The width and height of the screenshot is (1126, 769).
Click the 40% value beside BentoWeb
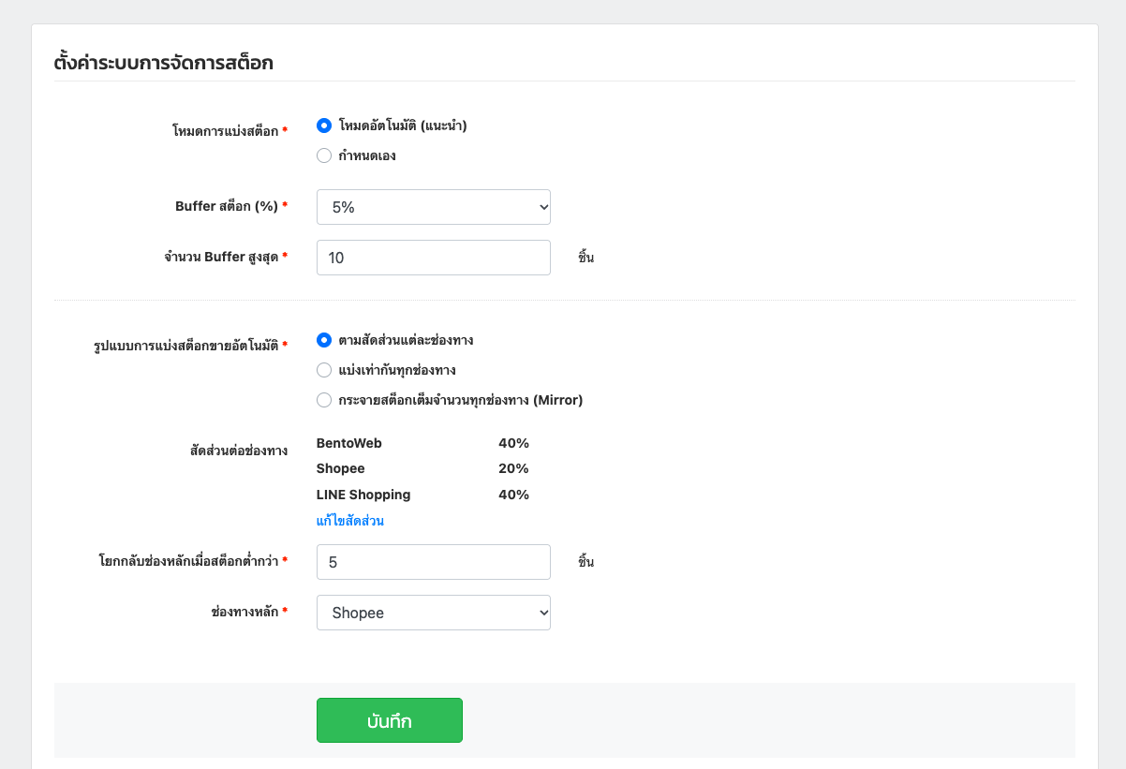[513, 443]
